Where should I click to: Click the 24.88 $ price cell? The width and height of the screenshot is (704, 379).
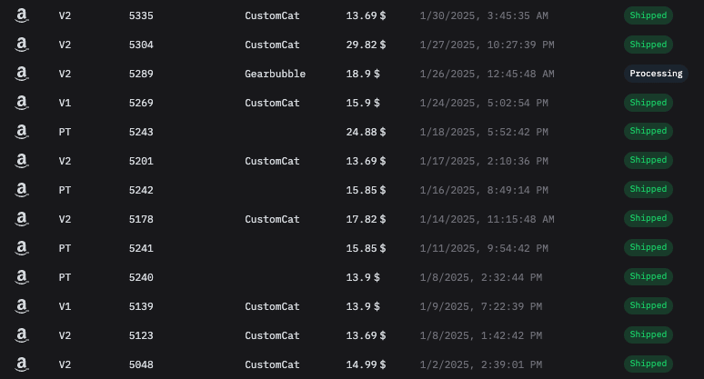pyautogui.click(x=366, y=132)
